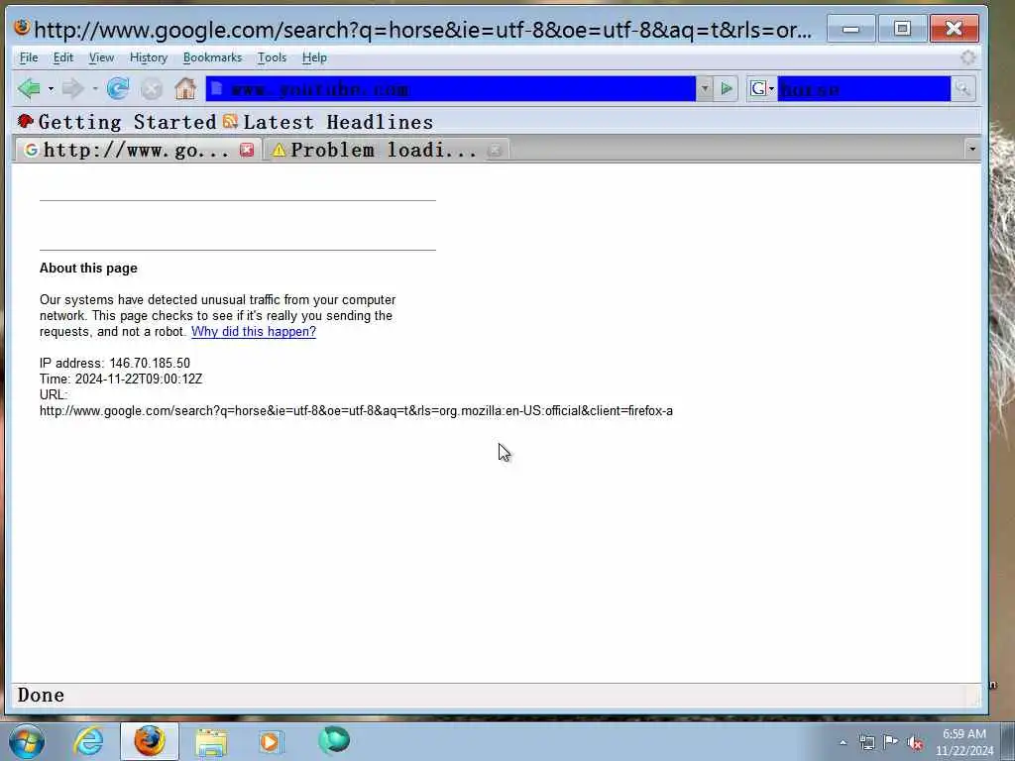This screenshot has height=761, width=1015.
Task: Click the 'Why did this happen?' link
Action: point(254,331)
